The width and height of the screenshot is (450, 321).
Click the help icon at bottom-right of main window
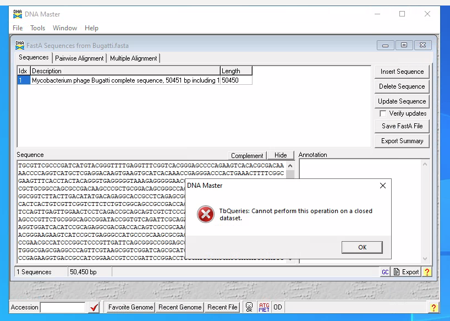click(x=433, y=307)
